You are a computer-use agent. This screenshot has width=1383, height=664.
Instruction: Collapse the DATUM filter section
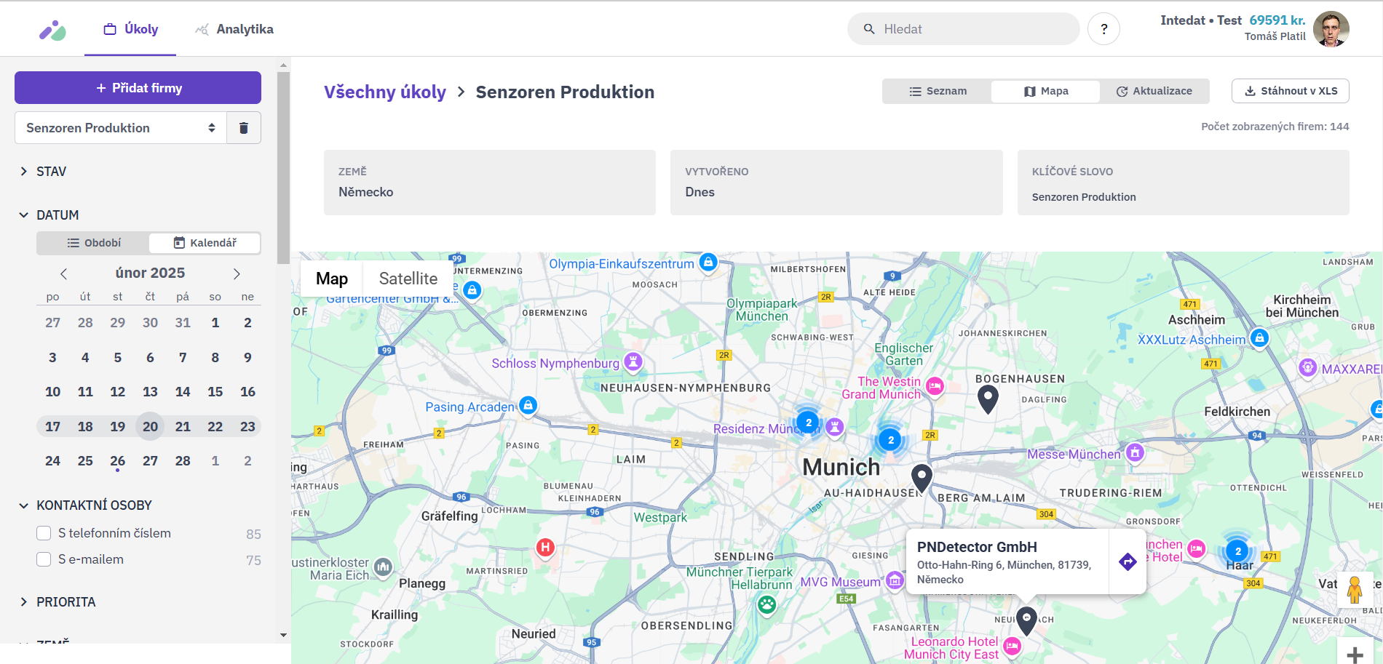[x=49, y=215]
